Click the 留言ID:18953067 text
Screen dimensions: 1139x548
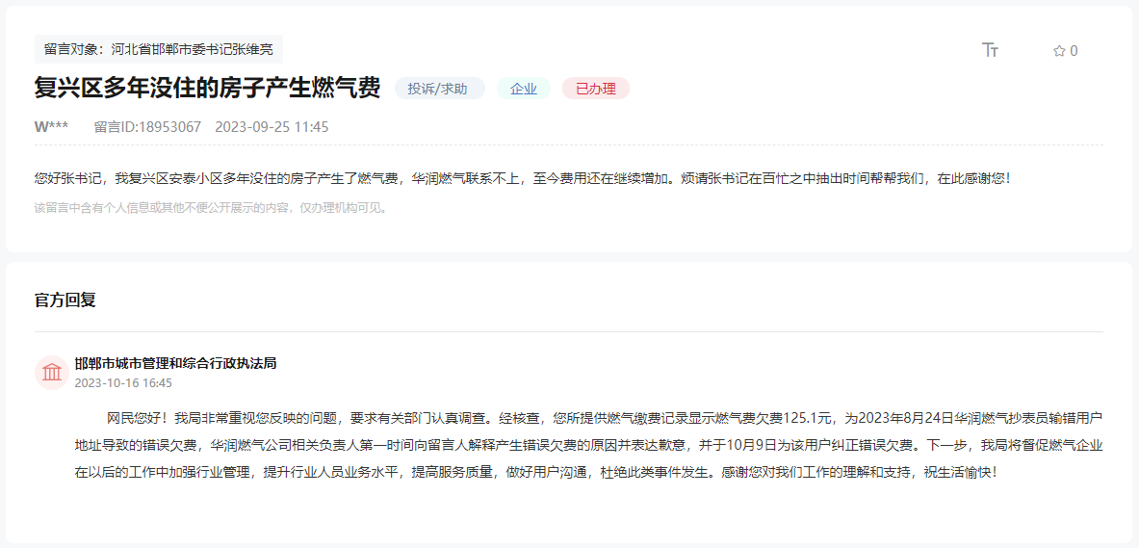click(x=147, y=127)
